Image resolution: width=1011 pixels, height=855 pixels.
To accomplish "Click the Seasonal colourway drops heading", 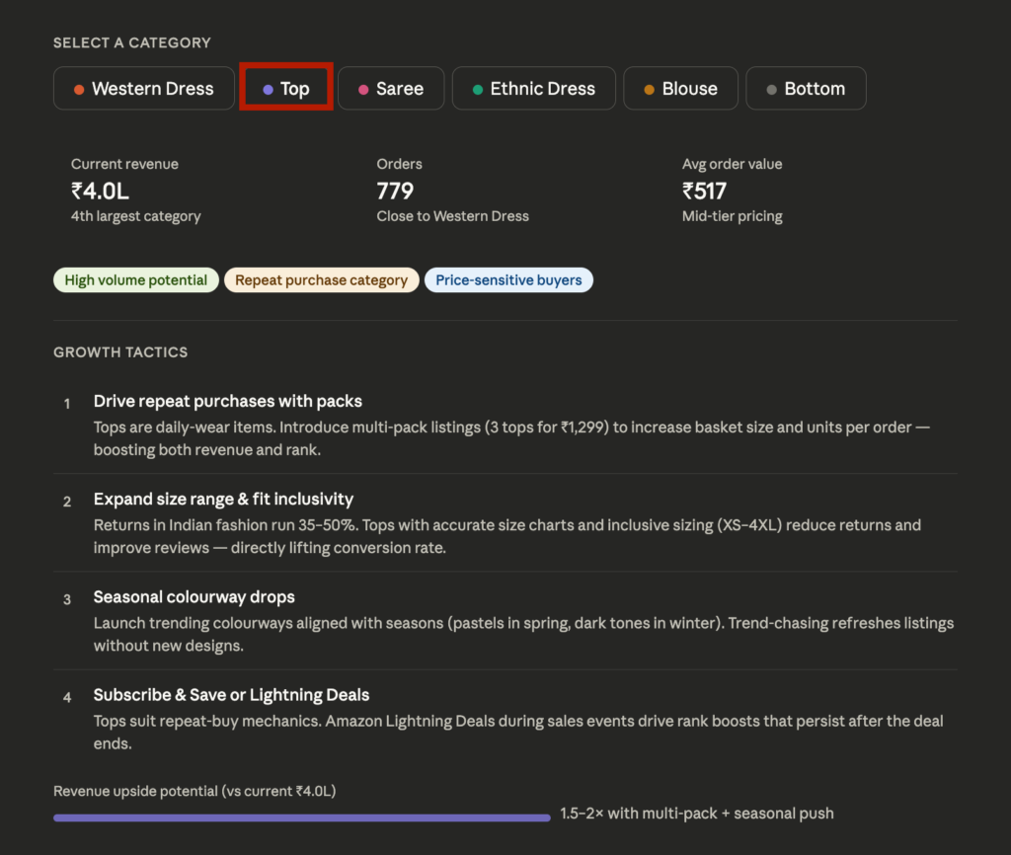I will [x=194, y=596].
